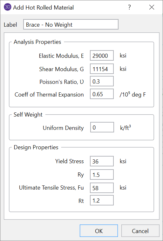Click the Rt label text
The height and width of the screenshot is (241, 163).
[x=81, y=201]
